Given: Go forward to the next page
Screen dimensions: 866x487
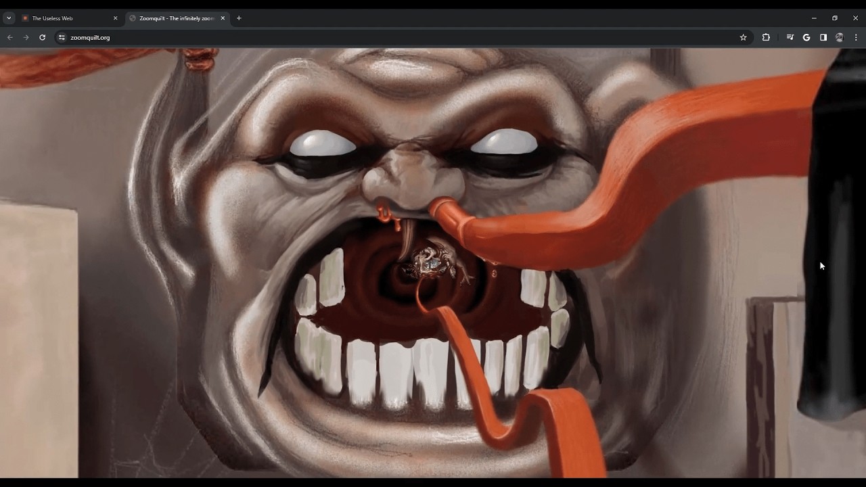Looking at the screenshot, I should pyautogui.click(x=26, y=37).
